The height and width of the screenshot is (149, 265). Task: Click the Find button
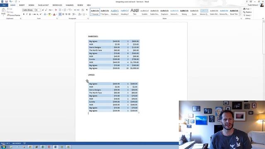click(x=246, y=9)
